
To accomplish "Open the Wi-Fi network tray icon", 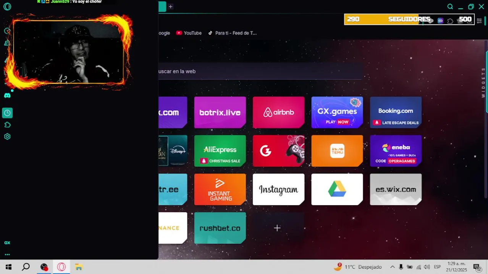I will pos(419,267).
